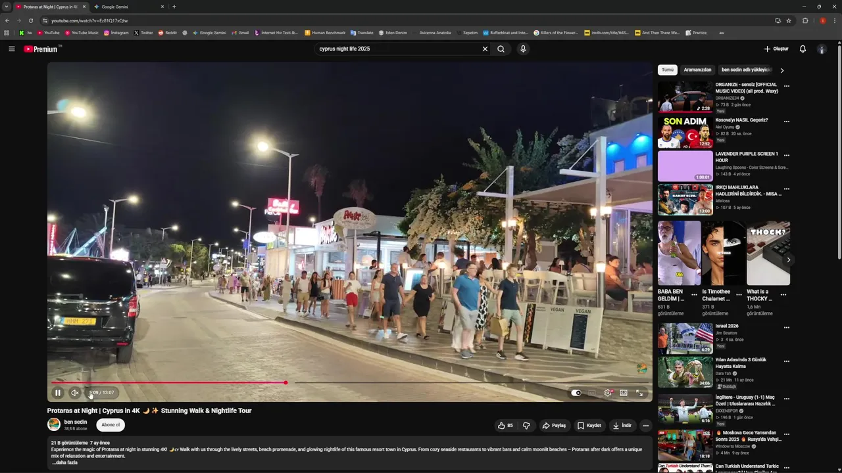Go to YouTube Premium home logo
Viewport: 842px width, 473px height.
pos(41,49)
